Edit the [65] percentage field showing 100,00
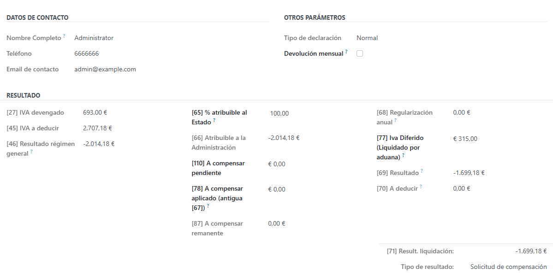This screenshot has width=553, height=280. point(279,113)
